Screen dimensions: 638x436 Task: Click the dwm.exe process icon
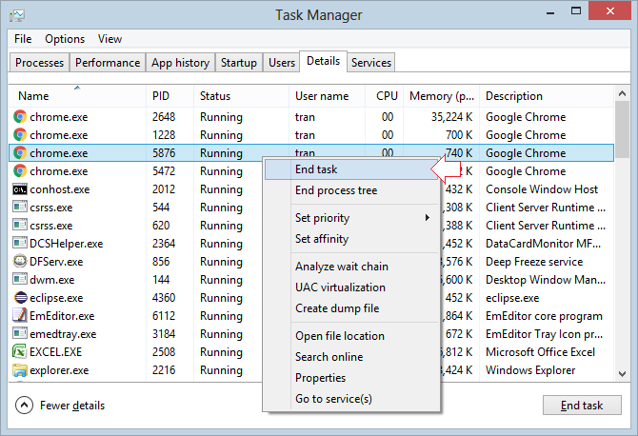click(x=20, y=280)
